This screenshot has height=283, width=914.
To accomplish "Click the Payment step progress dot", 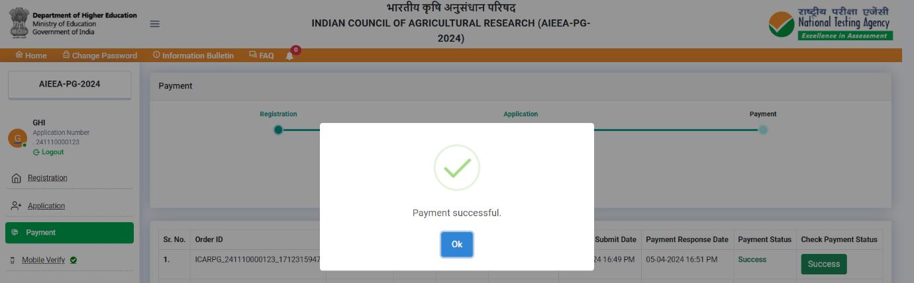I will tap(763, 130).
